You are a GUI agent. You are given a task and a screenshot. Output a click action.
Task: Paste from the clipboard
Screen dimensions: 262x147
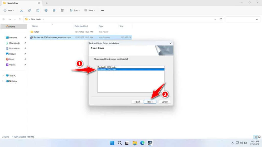click(x=38, y=10)
